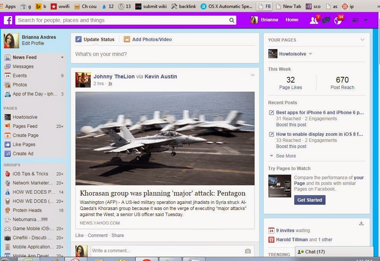Viewport: 380px width, 261px height.
Task: Open News Feed in left sidebar
Action: click(24, 57)
